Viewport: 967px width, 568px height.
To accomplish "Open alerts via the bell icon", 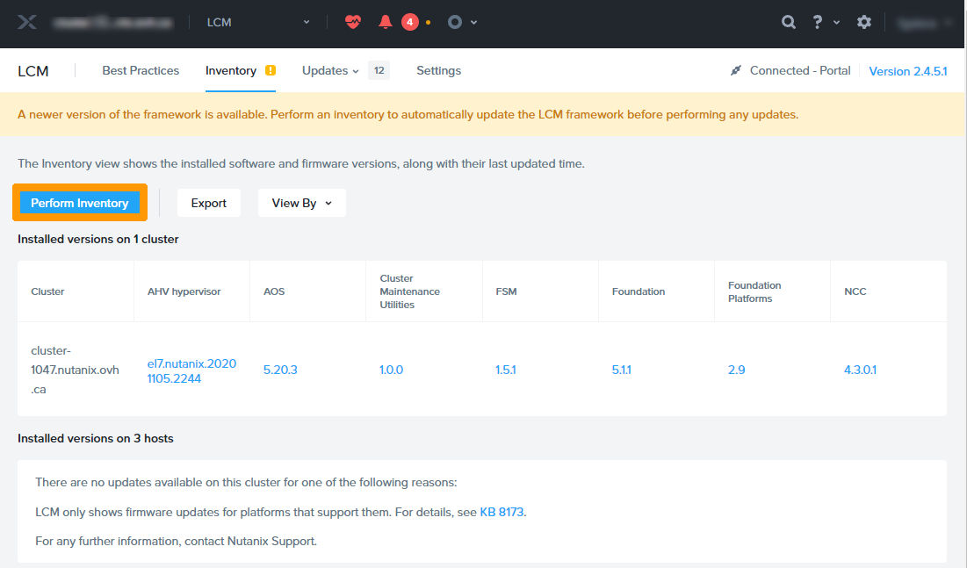I will 385,22.
